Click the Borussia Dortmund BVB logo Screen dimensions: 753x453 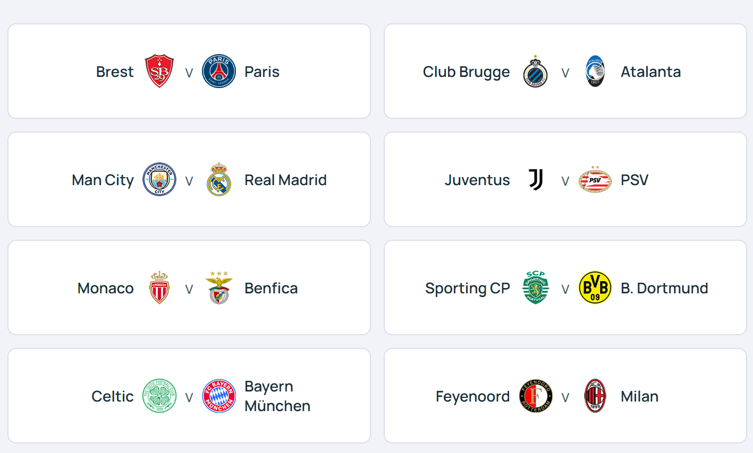[595, 288]
